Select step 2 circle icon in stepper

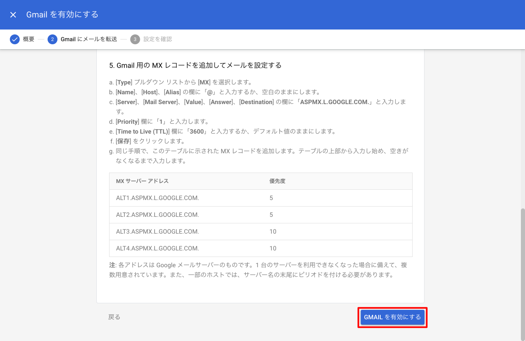(x=52, y=39)
